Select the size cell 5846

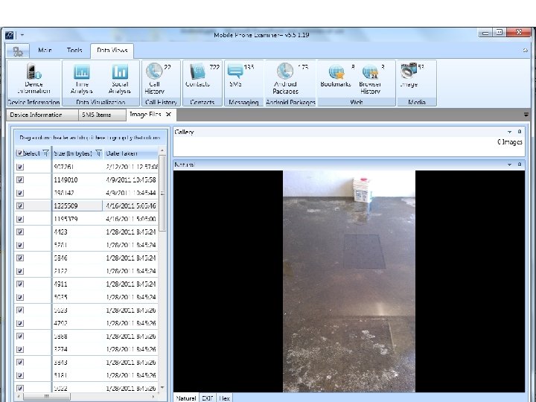point(77,258)
